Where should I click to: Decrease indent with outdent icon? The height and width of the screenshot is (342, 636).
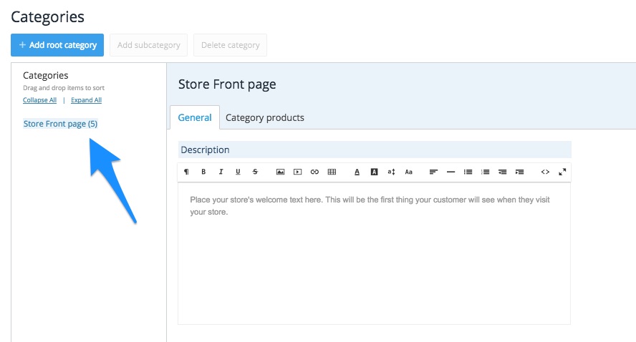click(x=502, y=172)
